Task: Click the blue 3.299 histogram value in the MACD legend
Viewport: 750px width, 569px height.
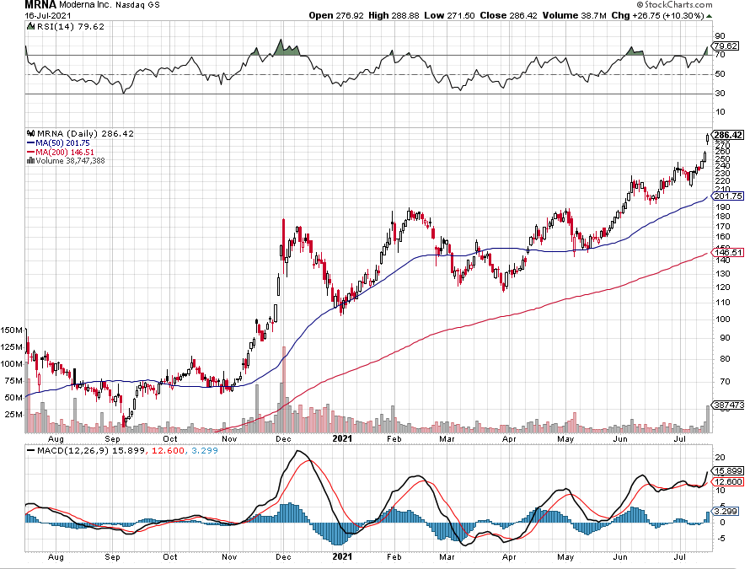Action: [x=205, y=450]
